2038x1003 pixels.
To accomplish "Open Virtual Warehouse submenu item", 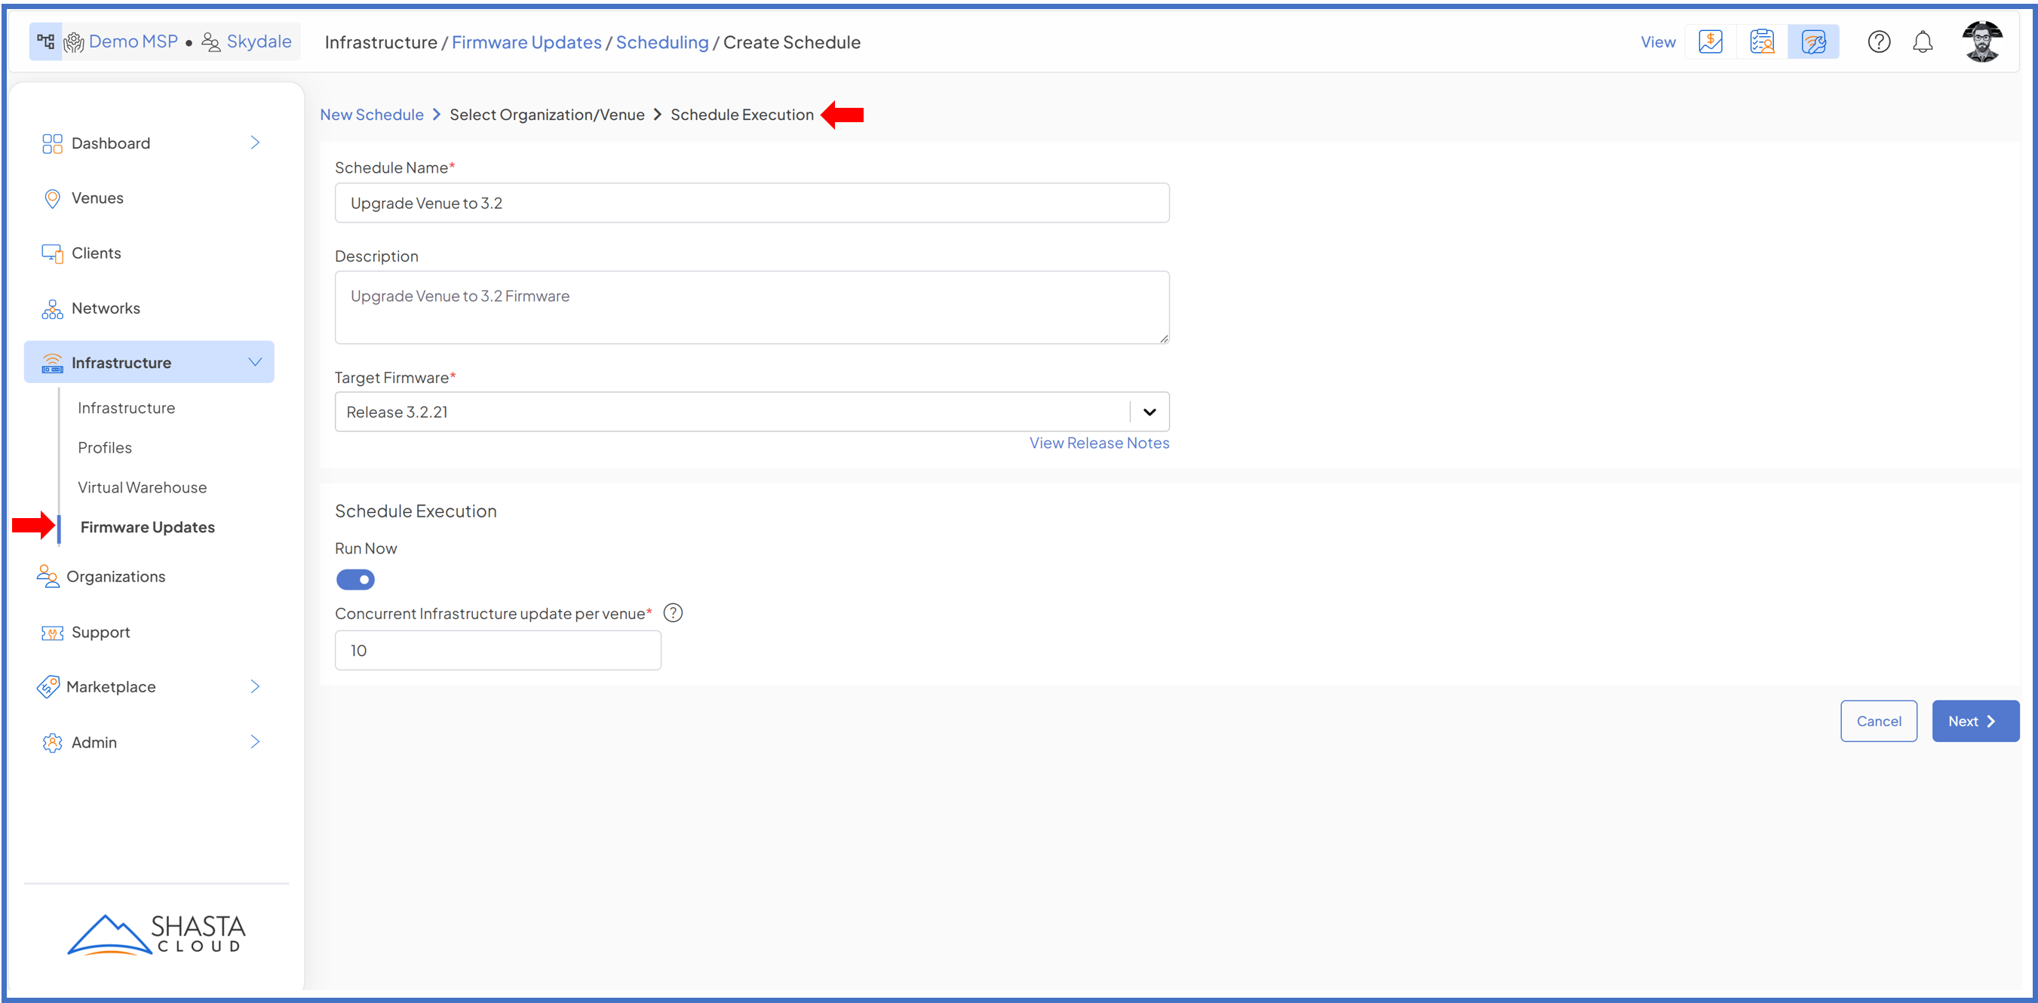I will coord(142,487).
